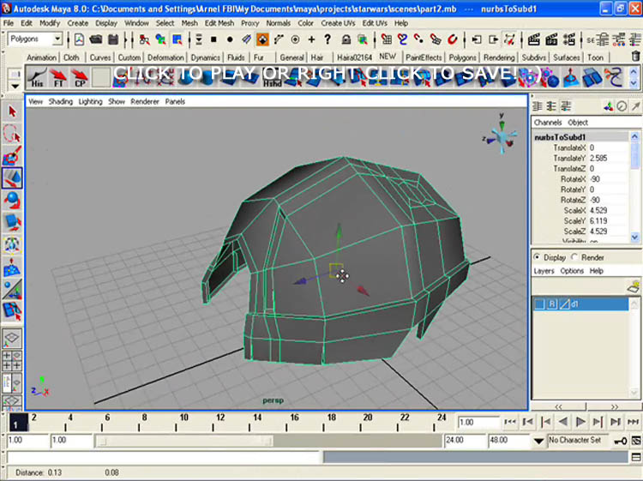Expand the shelf options arrow below the shelf tab icon
The image size is (643, 481).
15,85
